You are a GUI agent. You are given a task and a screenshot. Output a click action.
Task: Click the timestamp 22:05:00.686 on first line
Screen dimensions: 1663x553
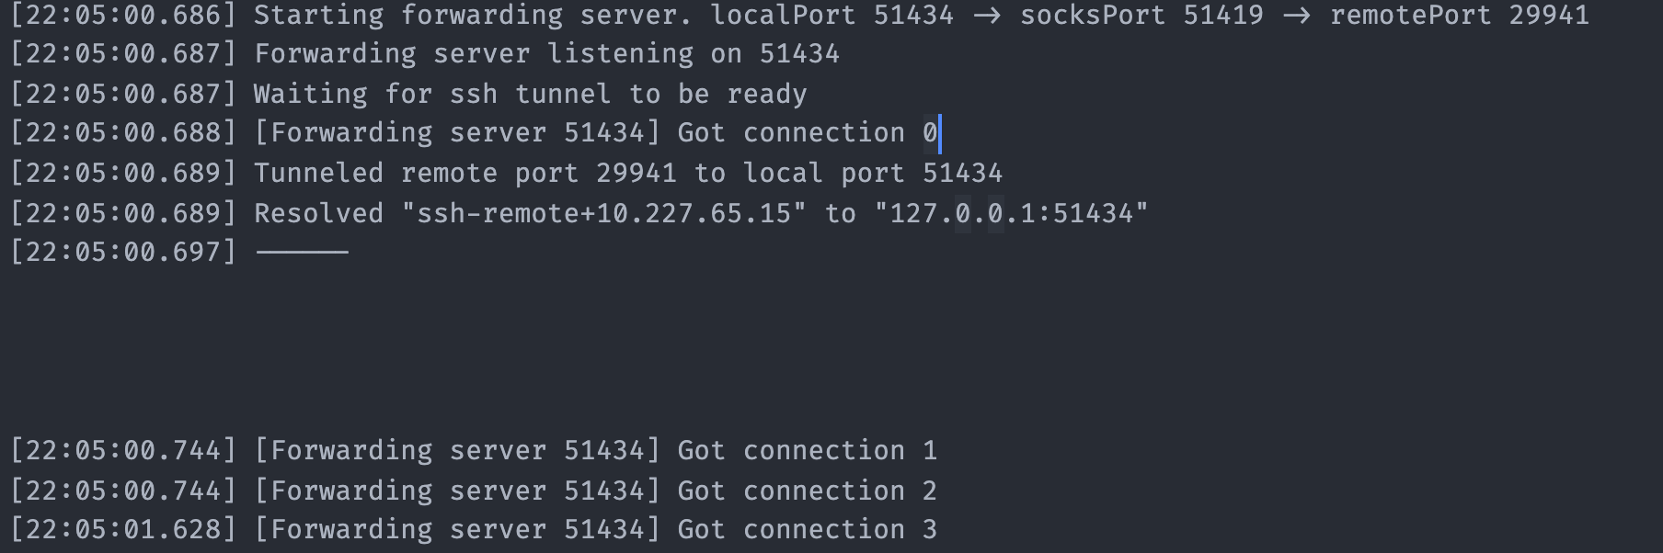pyautogui.click(x=123, y=15)
